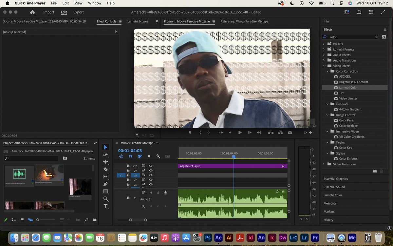This screenshot has height=246, width=393.
Task: Expand the Presets folder in Effects
Action: [324, 44]
